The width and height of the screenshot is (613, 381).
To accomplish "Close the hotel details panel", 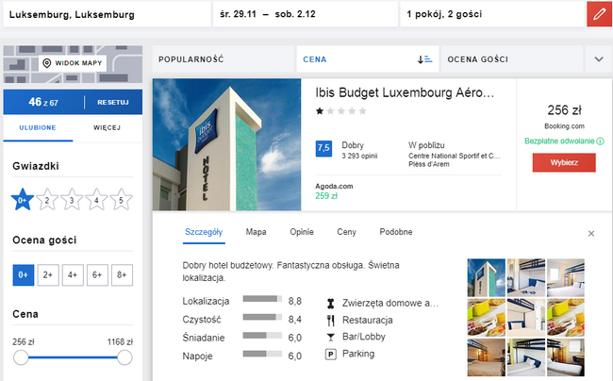I will pos(591,234).
